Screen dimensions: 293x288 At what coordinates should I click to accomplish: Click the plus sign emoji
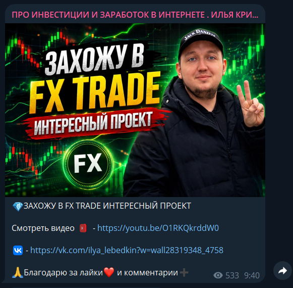tap(184, 272)
